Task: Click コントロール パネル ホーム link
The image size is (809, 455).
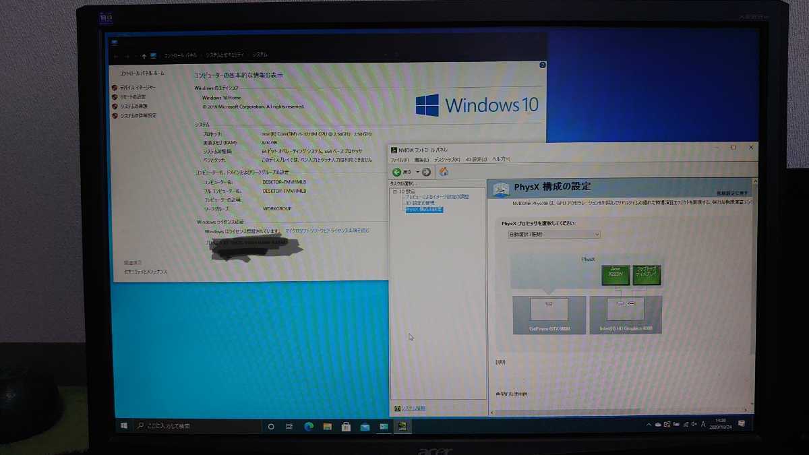Action: [142, 73]
